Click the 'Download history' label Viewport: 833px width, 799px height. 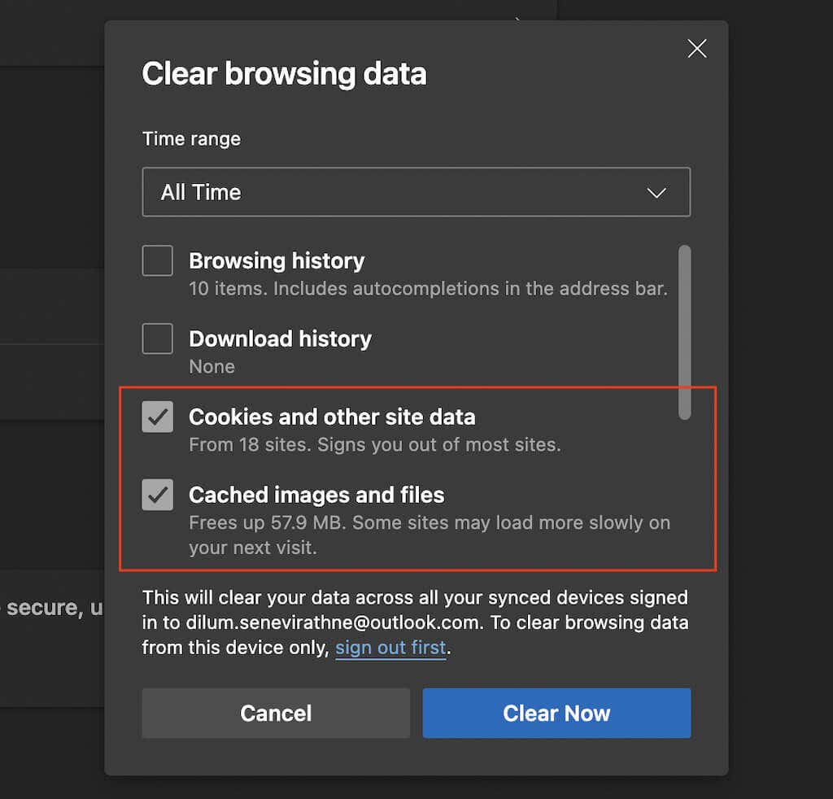click(x=280, y=338)
